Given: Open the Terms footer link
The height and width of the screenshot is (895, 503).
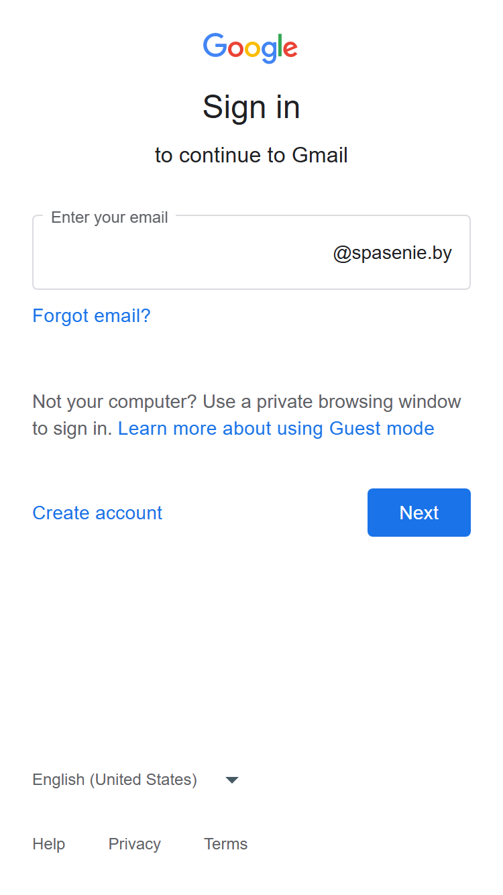Looking at the screenshot, I should click(225, 844).
